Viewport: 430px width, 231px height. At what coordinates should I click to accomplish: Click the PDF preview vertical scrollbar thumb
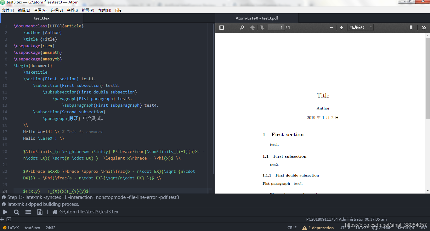427,78
